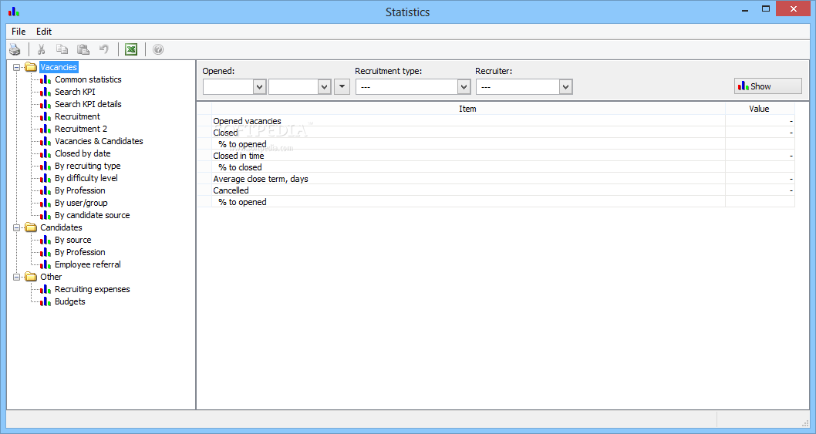Select the Vacancies folder node
816x434 pixels.
(59, 67)
